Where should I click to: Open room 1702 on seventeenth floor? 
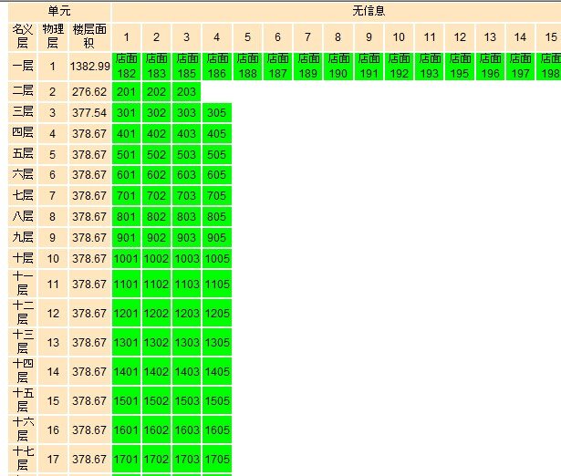point(156,460)
